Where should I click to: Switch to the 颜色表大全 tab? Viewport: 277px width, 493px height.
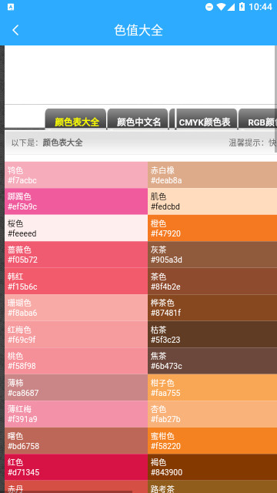tap(75, 119)
